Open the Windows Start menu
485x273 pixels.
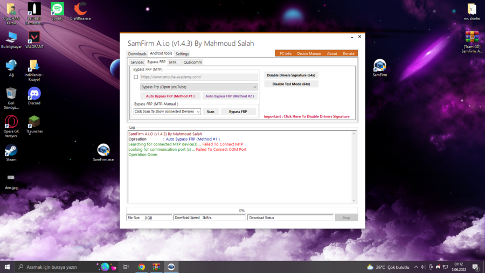point(7,267)
